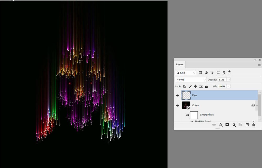Click the Opacity 51% value field
This screenshot has height=168, width=262.
pyautogui.click(x=222, y=80)
